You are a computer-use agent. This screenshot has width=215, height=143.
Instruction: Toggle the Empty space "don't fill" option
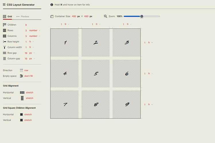point(29,76)
